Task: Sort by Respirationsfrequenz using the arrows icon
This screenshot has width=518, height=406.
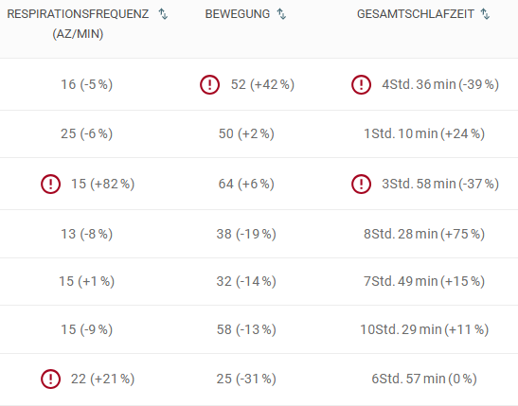Action: [x=163, y=14]
